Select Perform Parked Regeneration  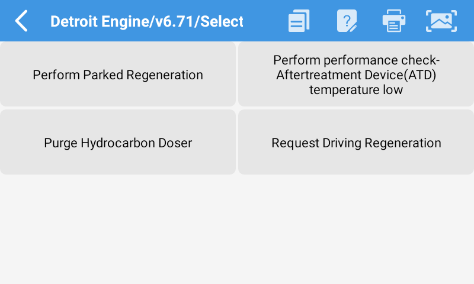(x=118, y=75)
